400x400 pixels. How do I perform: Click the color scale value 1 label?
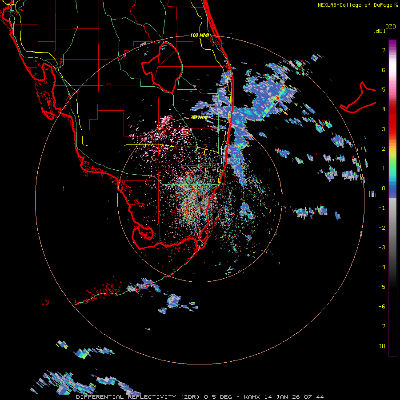(x=384, y=168)
